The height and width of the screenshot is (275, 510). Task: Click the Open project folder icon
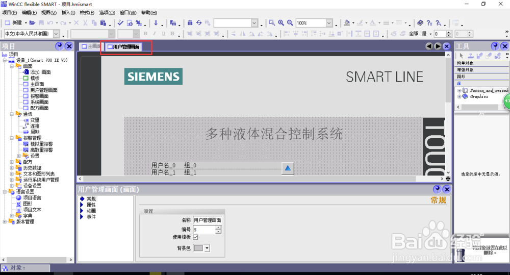(32, 23)
